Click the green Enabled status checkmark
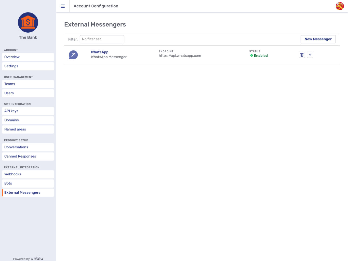Image resolution: width=348 pixels, height=261 pixels. (252, 56)
